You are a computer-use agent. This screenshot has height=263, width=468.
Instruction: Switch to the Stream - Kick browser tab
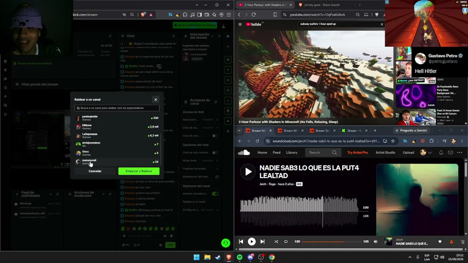(x=355, y=130)
